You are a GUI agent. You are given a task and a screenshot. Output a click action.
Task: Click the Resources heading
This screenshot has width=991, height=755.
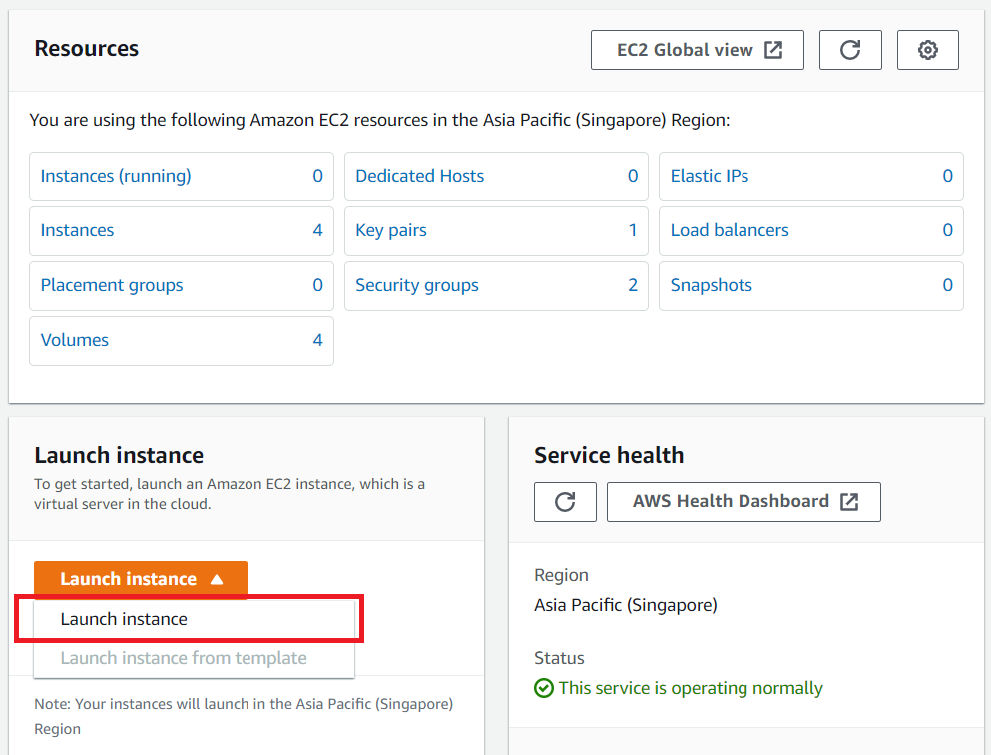(x=87, y=49)
